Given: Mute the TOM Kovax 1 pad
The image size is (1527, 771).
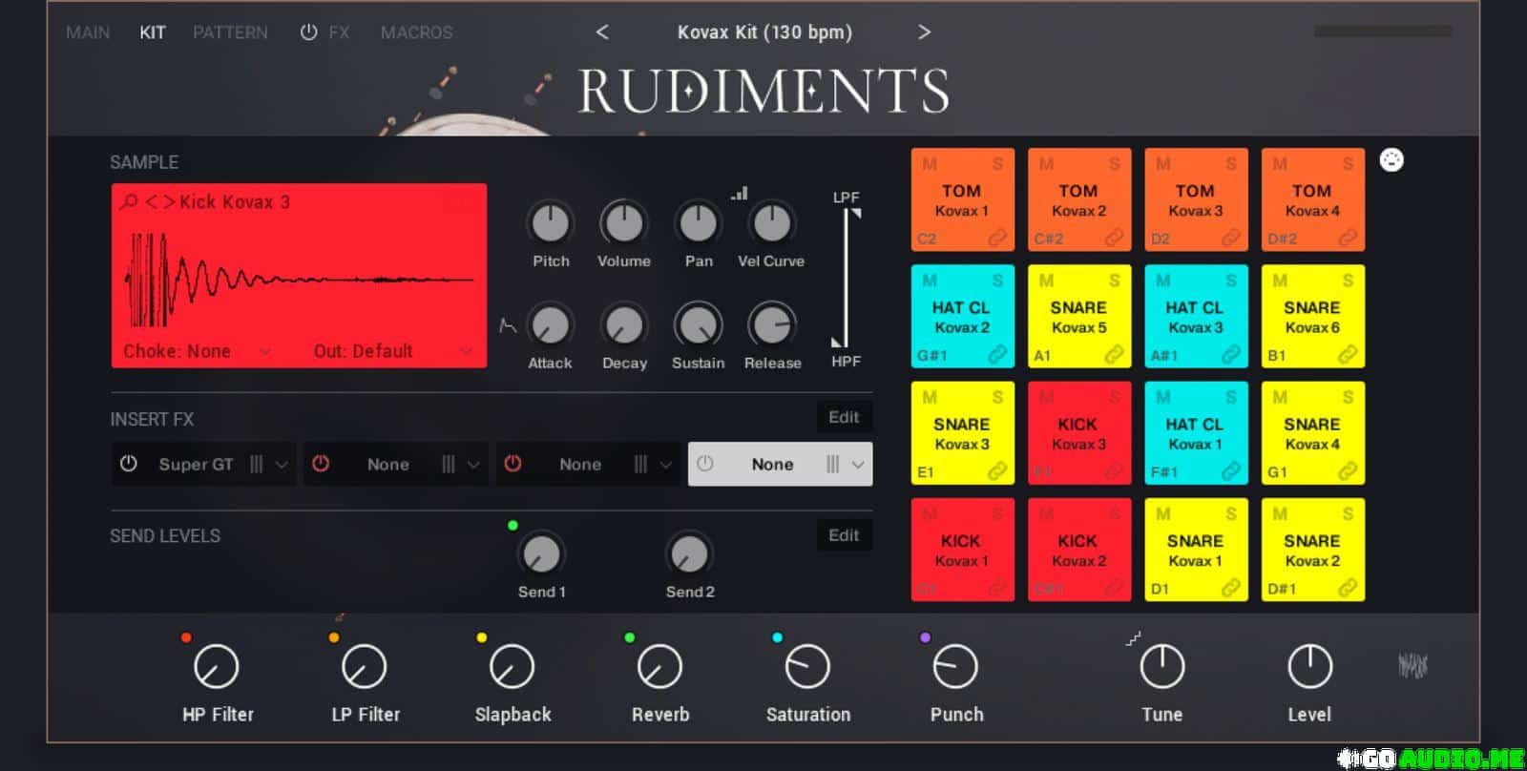Looking at the screenshot, I should coord(929,164).
